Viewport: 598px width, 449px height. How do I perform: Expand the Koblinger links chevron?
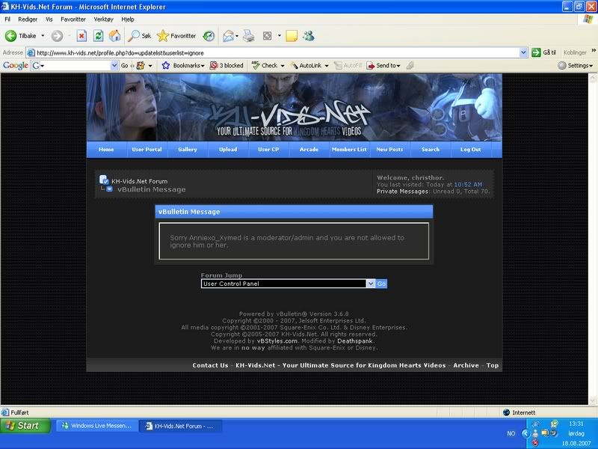(594, 50)
